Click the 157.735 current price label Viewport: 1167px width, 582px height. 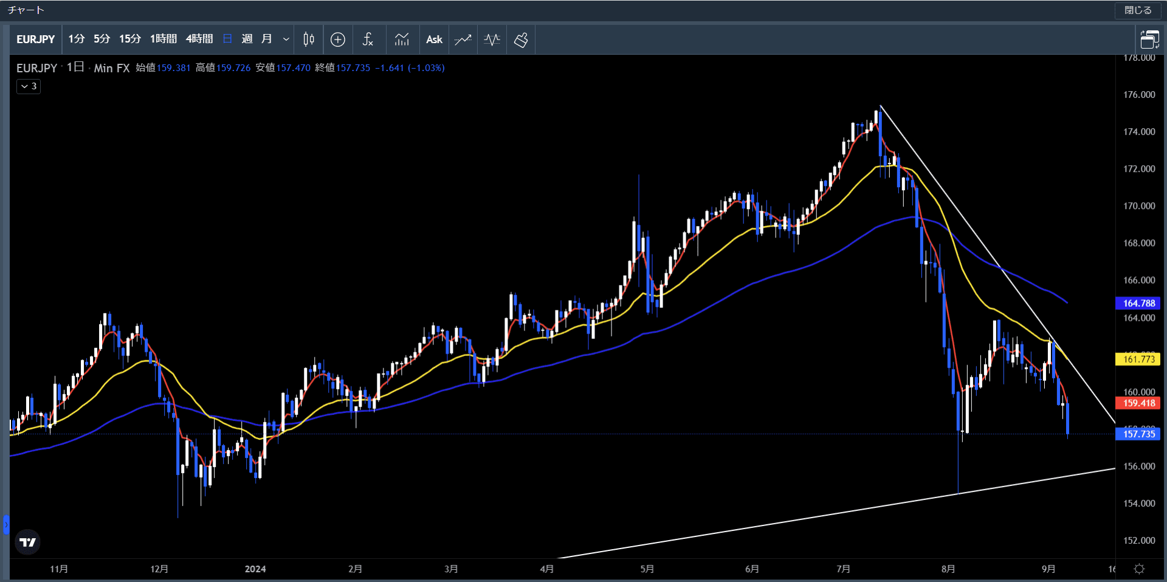coord(1138,434)
